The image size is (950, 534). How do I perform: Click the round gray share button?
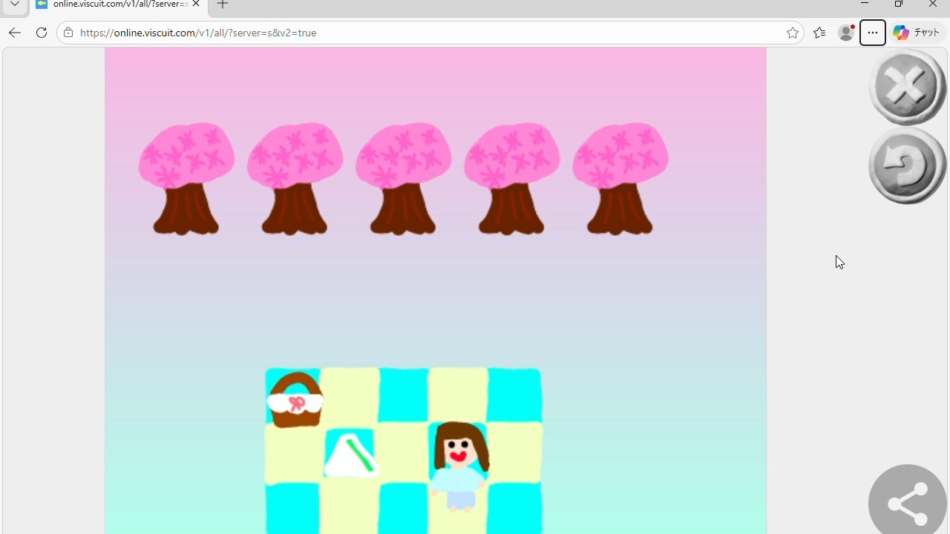tap(908, 502)
